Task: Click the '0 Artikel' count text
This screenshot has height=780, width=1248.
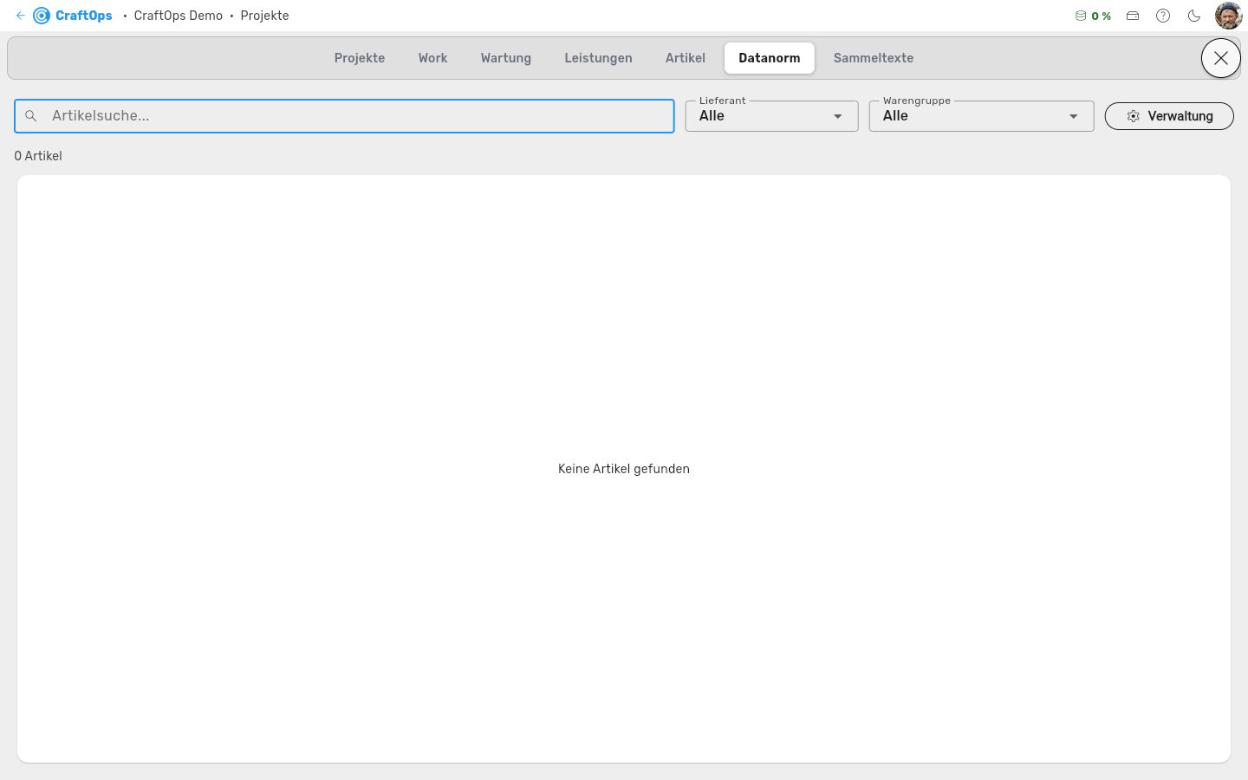Action: click(38, 156)
